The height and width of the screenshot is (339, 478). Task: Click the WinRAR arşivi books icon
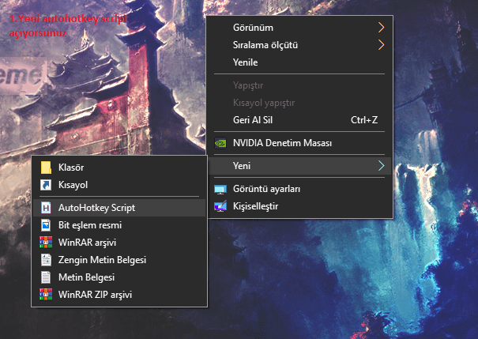46,243
